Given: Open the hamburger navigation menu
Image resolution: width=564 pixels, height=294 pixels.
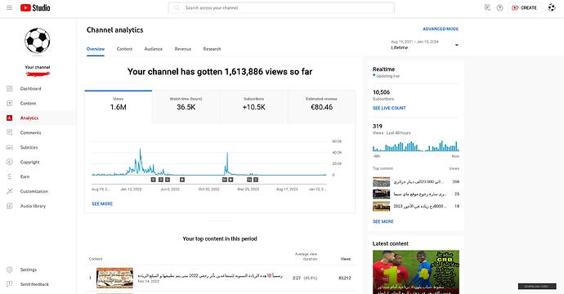Looking at the screenshot, I should (x=9, y=7).
